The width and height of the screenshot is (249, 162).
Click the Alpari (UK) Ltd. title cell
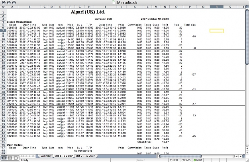pos(88,12)
